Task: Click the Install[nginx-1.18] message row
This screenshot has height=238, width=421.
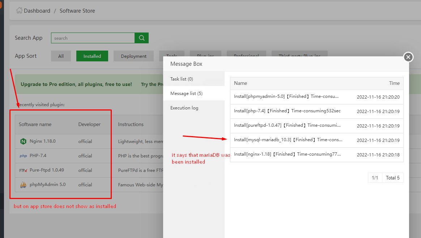Action: (x=317, y=155)
